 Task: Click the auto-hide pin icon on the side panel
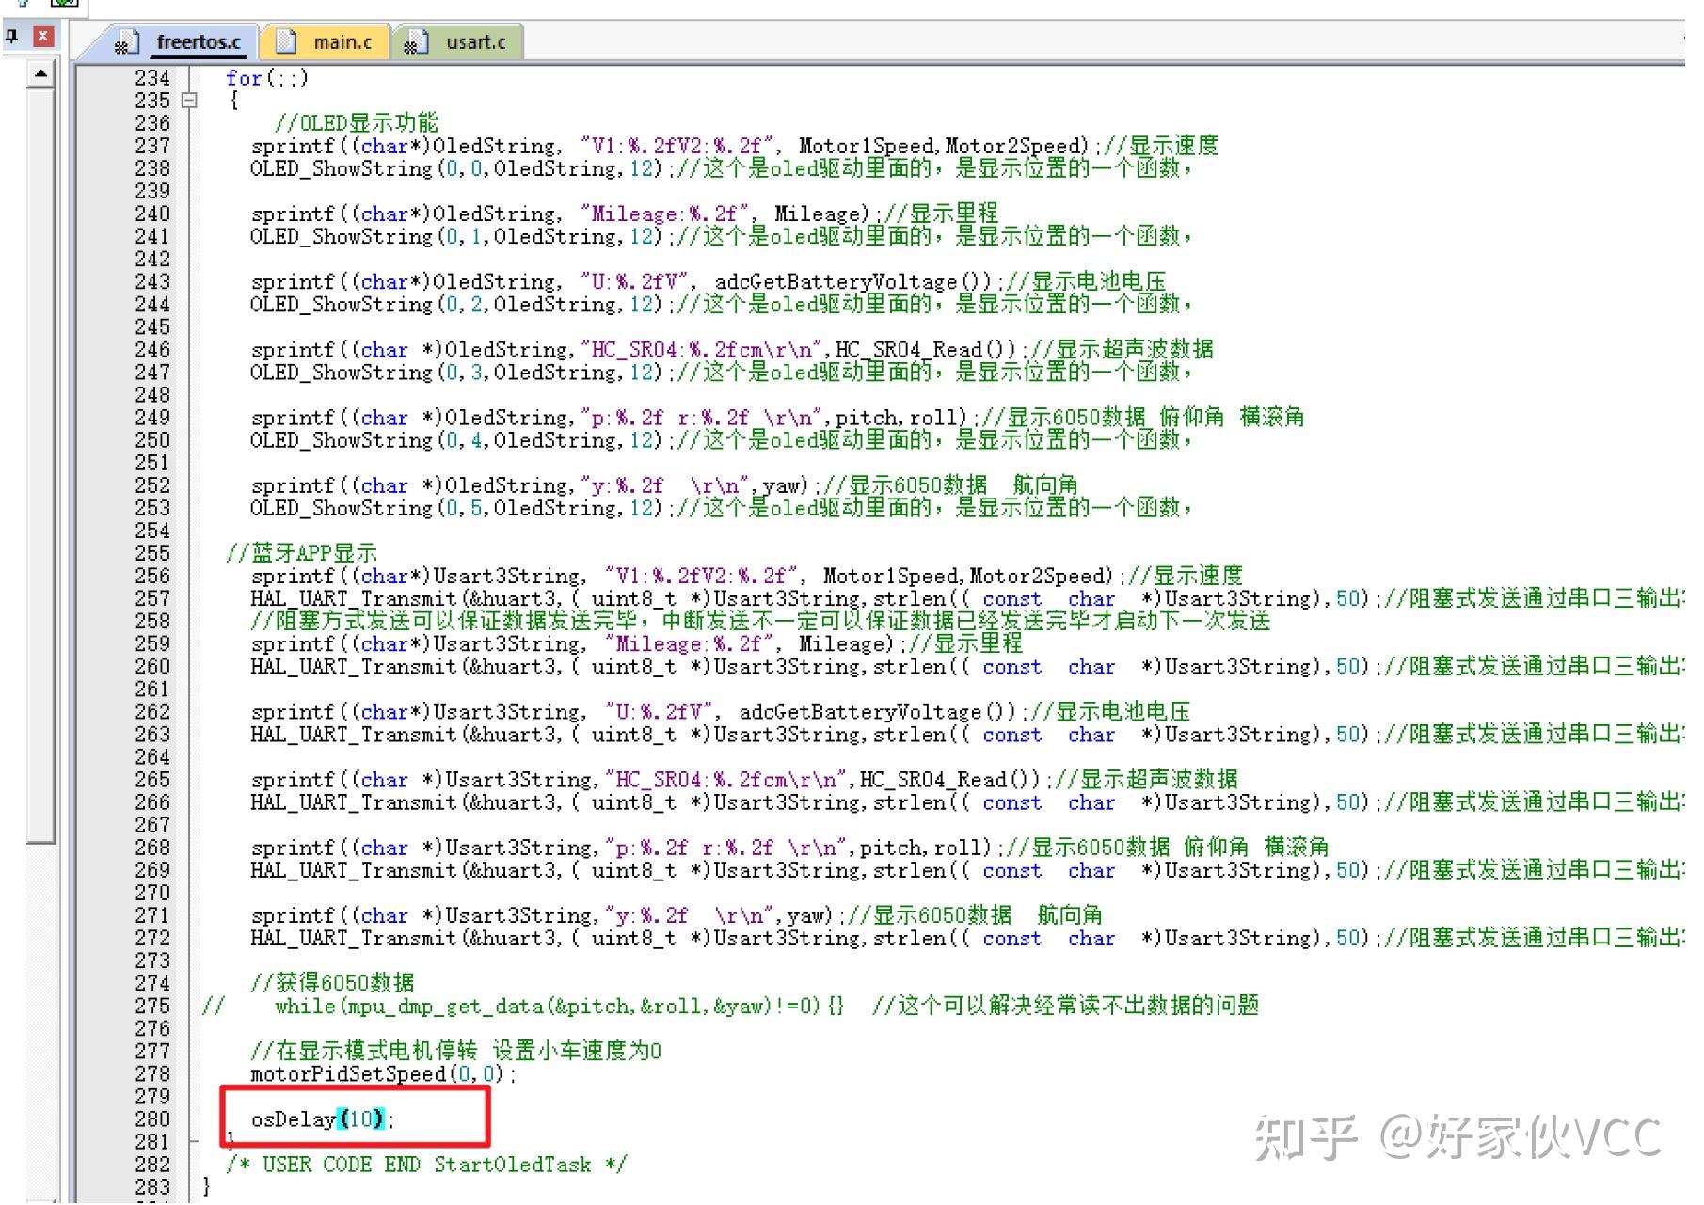12,35
